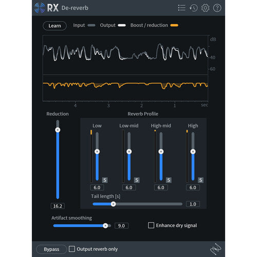Image resolution: width=257 pixels, height=257 pixels.
Task: Enable Enhance dry signal checkbox
Action: (x=151, y=225)
